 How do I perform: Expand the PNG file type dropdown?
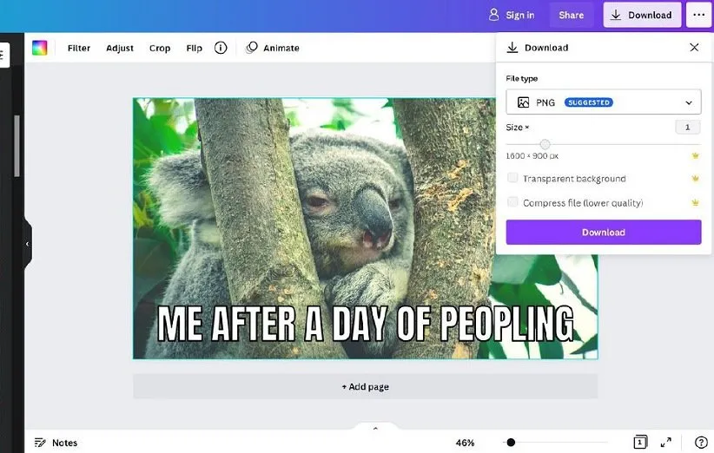(x=603, y=102)
